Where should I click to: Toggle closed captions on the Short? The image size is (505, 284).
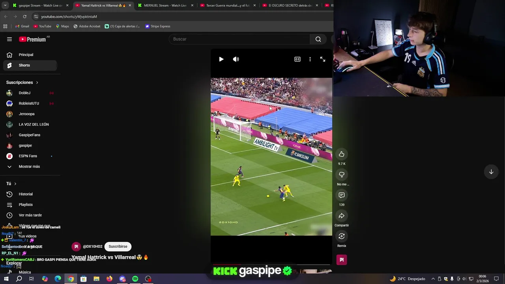point(297,59)
